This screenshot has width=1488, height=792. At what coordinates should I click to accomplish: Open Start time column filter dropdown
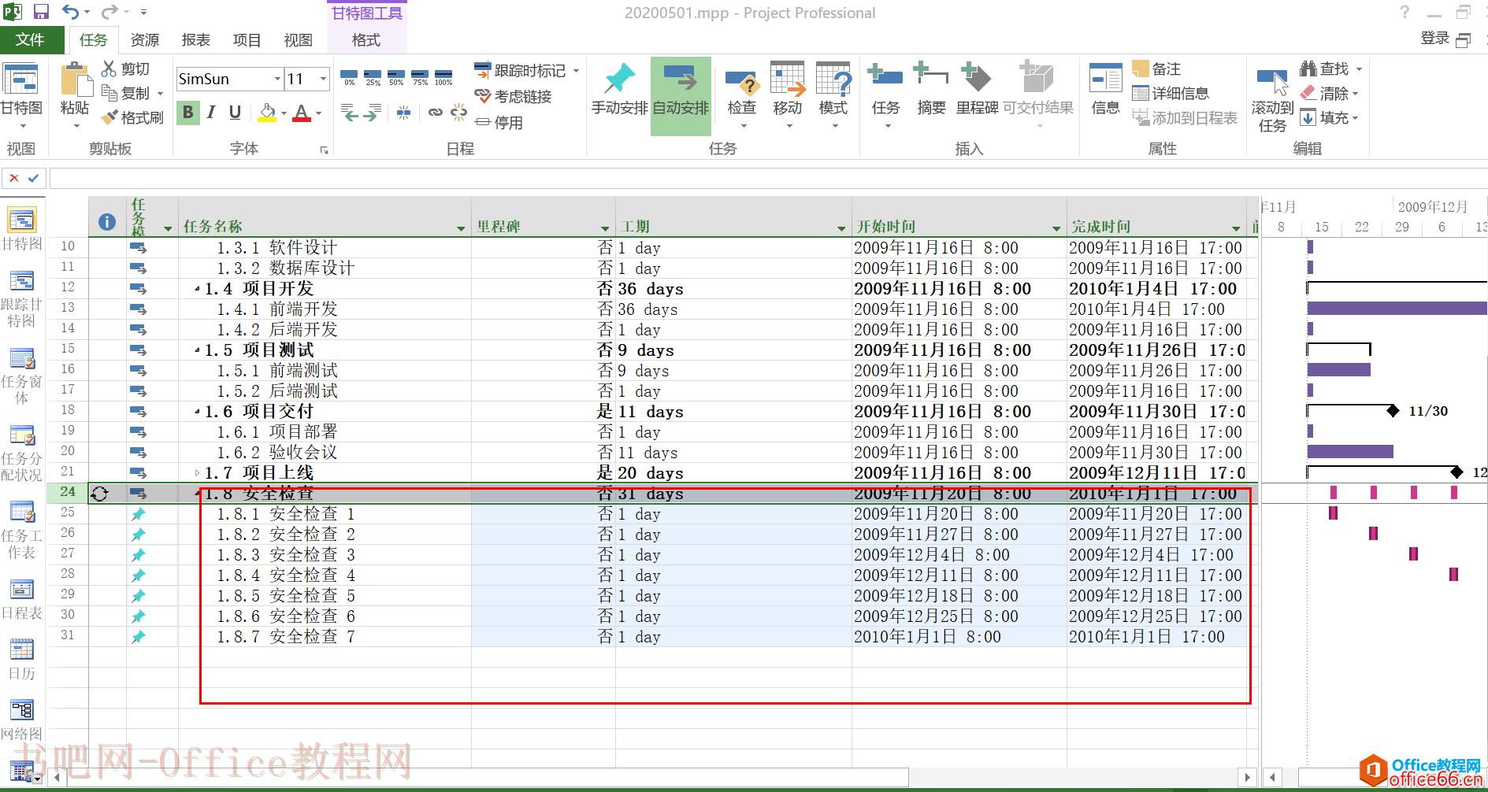pos(1056,228)
